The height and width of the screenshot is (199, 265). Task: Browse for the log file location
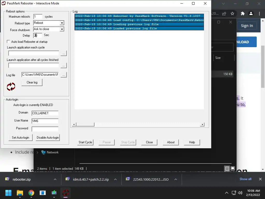pyautogui.click(x=64, y=75)
